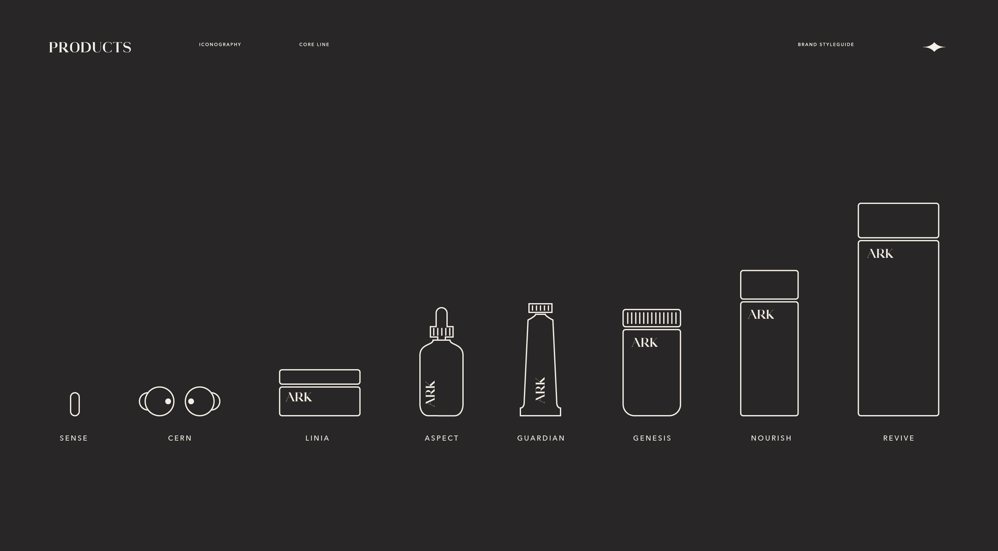This screenshot has width=998, height=551.
Task: Open the Iconography header item
Action: (x=220, y=45)
